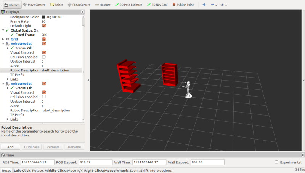
Task: Click the Update Interval value of robot model
Action: click(42, 102)
